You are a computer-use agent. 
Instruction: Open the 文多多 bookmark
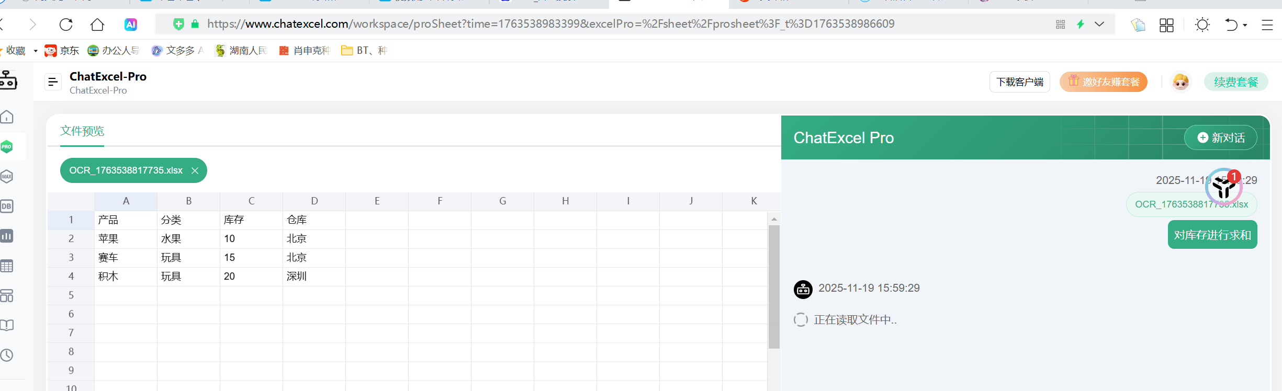177,50
